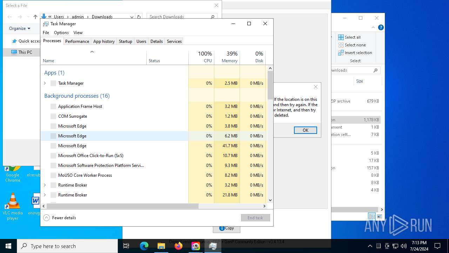Click the Search Downloads field in file dialog
This screenshot has height=253, width=449.
click(x=182, y=17)
